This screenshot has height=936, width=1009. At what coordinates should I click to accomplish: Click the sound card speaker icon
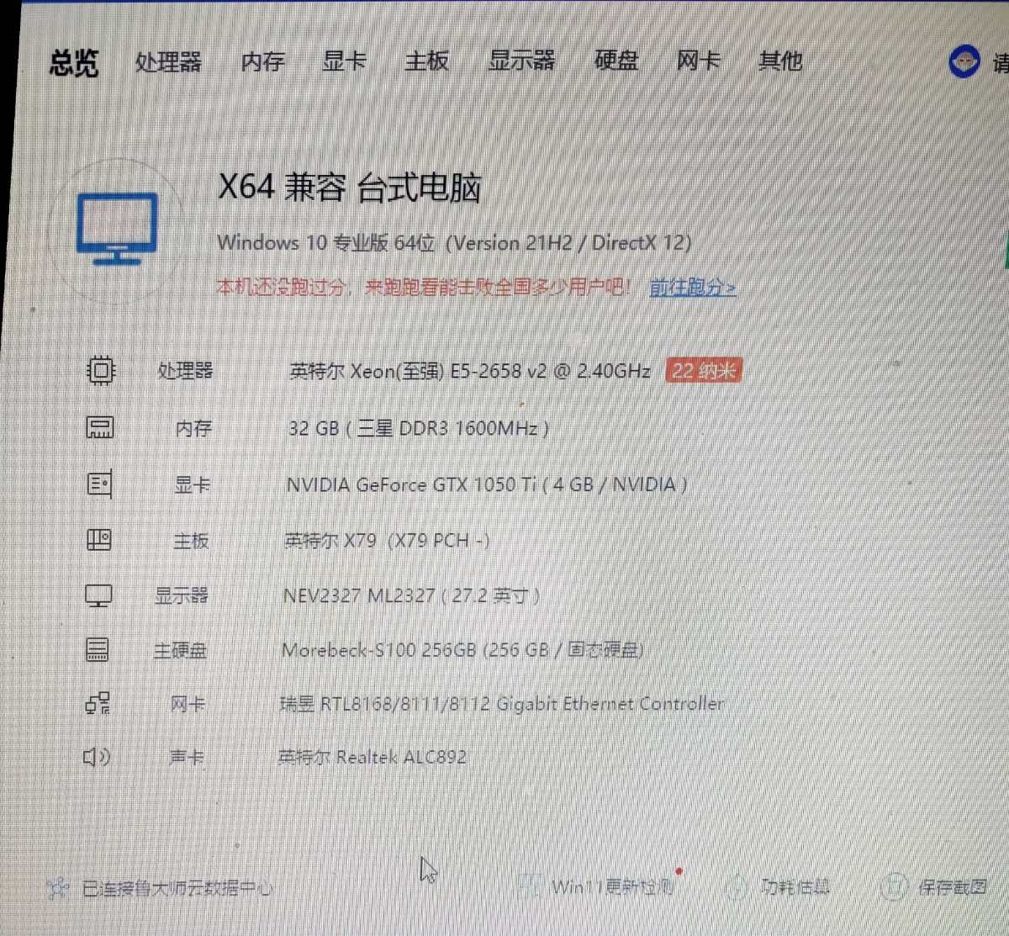point(97,757)
